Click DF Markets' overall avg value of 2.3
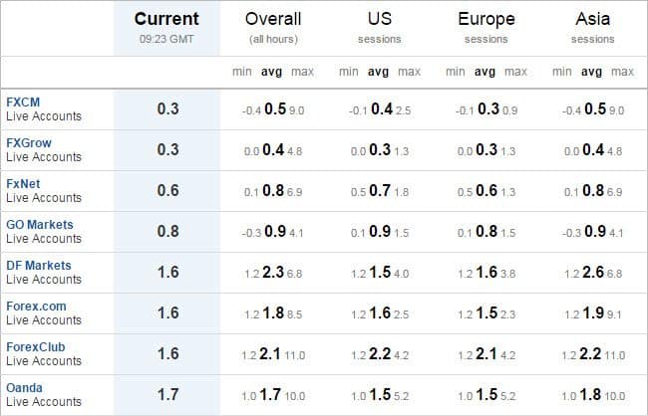 tap(273, 272)
